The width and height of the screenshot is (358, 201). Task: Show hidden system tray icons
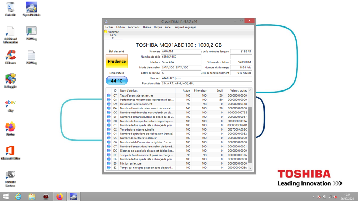(x=313, y=197)
